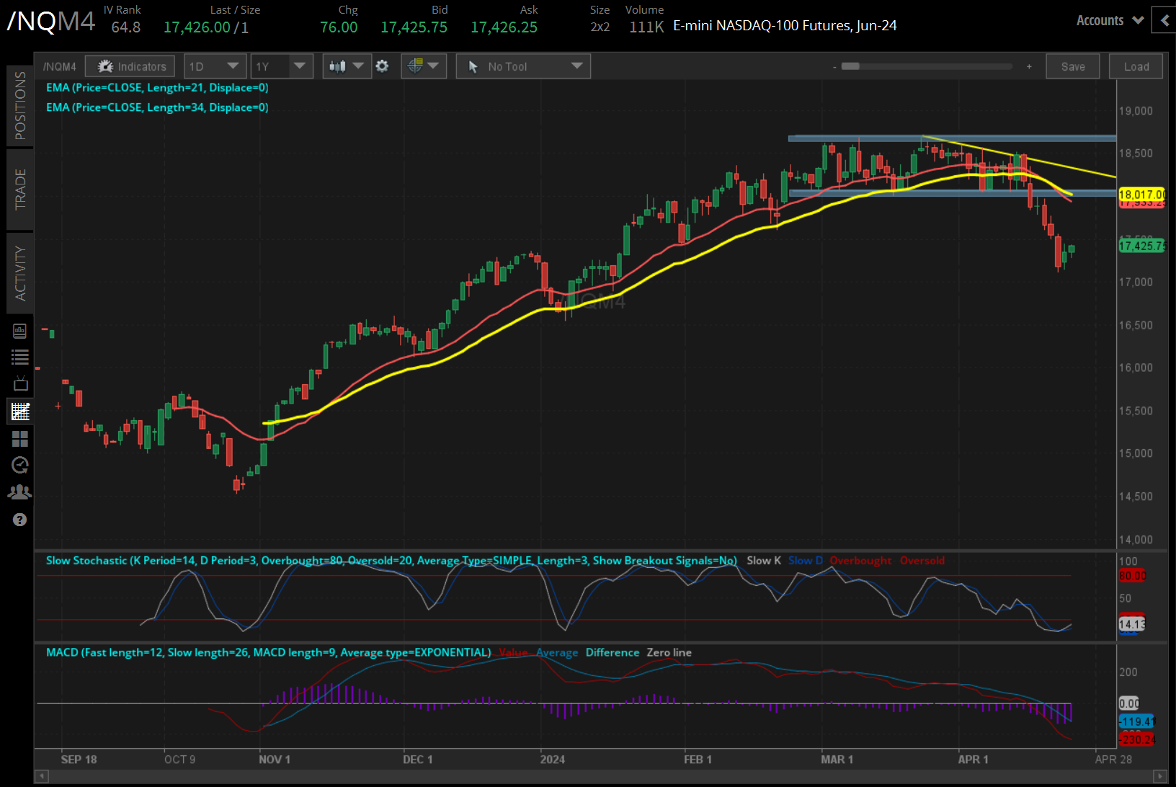Open the grid widgets icon in sidebar
This screenshot has width=1176, height=787.
point(19,439)
